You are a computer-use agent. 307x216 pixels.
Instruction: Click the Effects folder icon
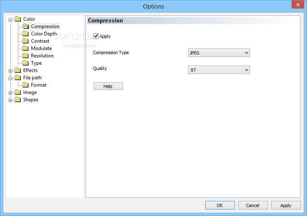(18, 70)
